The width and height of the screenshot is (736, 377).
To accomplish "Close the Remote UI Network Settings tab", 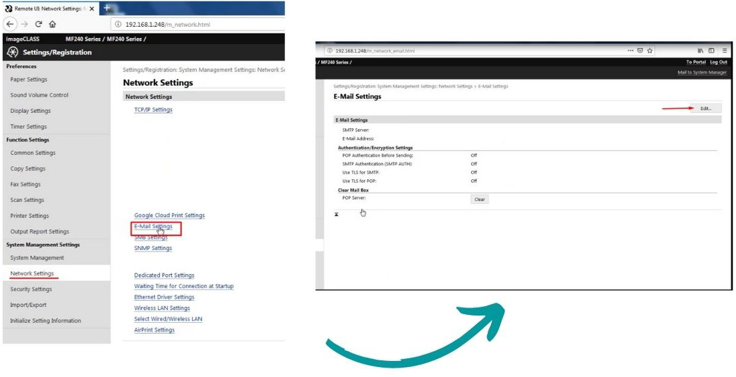I will 92,9.
